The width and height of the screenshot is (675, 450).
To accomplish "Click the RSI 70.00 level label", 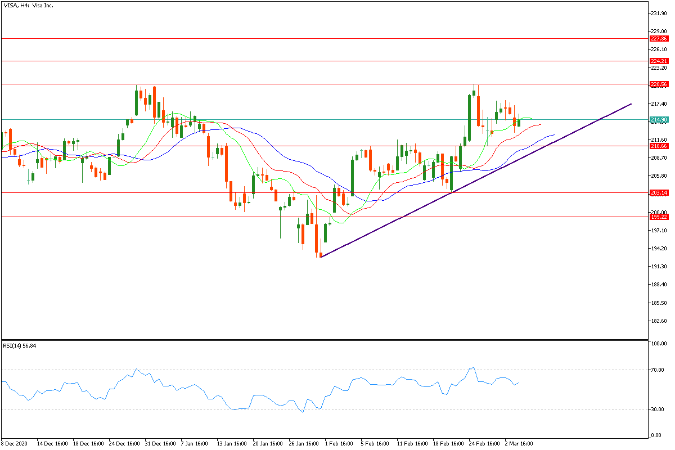I will pyautogui.click(x=658, y=370).
